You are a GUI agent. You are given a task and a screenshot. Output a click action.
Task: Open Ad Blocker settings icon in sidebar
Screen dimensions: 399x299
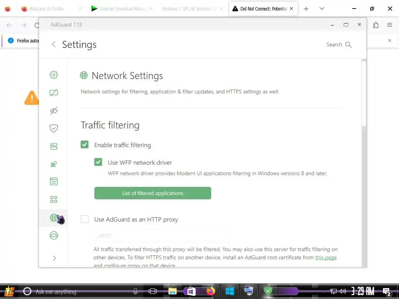[x=54, y=93]
